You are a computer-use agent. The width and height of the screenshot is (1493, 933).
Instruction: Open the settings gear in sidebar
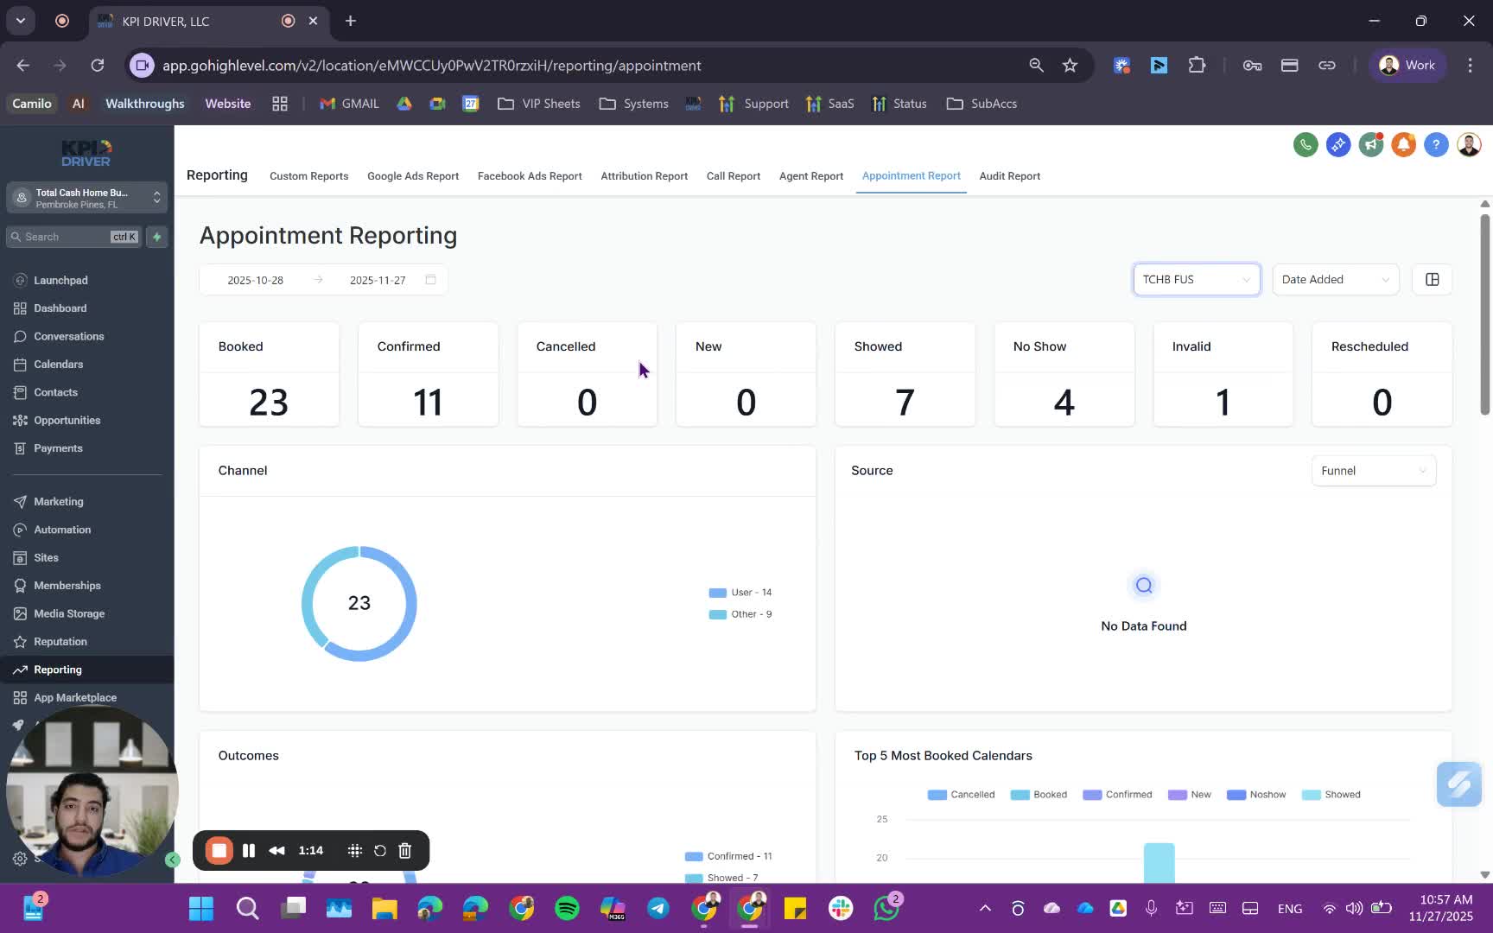click(19, 858)
